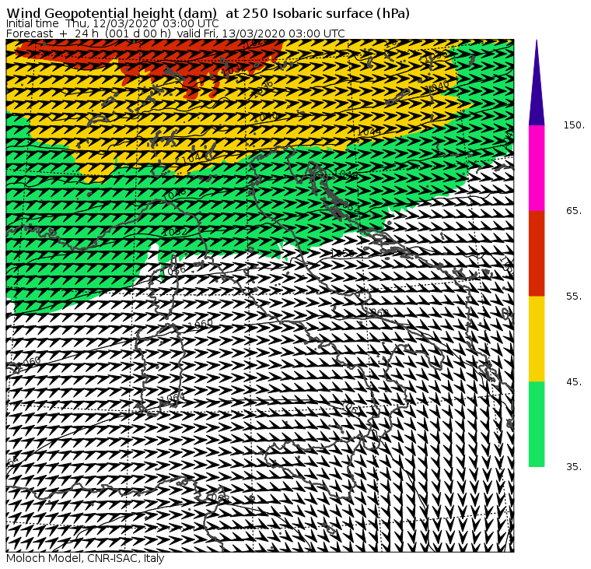Click the '1040' contour label near the top right
Screen dimensions: 591x569
[437, 86]
